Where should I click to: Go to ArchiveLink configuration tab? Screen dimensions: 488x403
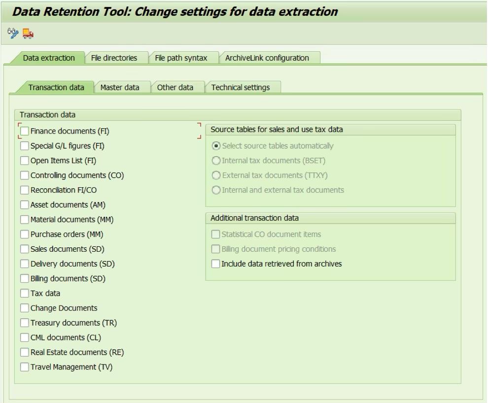coord(267,58)
